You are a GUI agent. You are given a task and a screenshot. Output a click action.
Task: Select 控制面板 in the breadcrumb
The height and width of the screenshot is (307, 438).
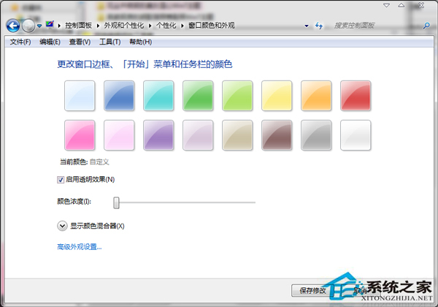[79, 26]
